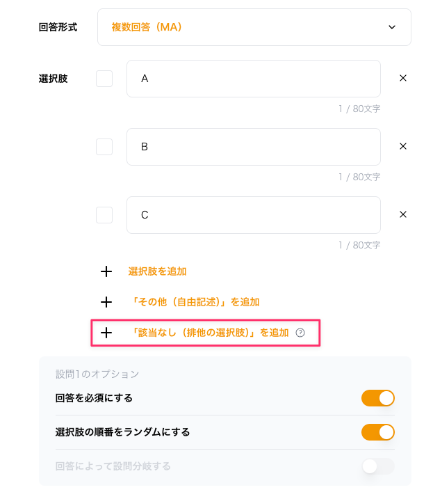This screenshot has width=433, height=499.
Task: Add the「その他（自由記述）」option
Action: pyautogui.click(x=195, y=302)
